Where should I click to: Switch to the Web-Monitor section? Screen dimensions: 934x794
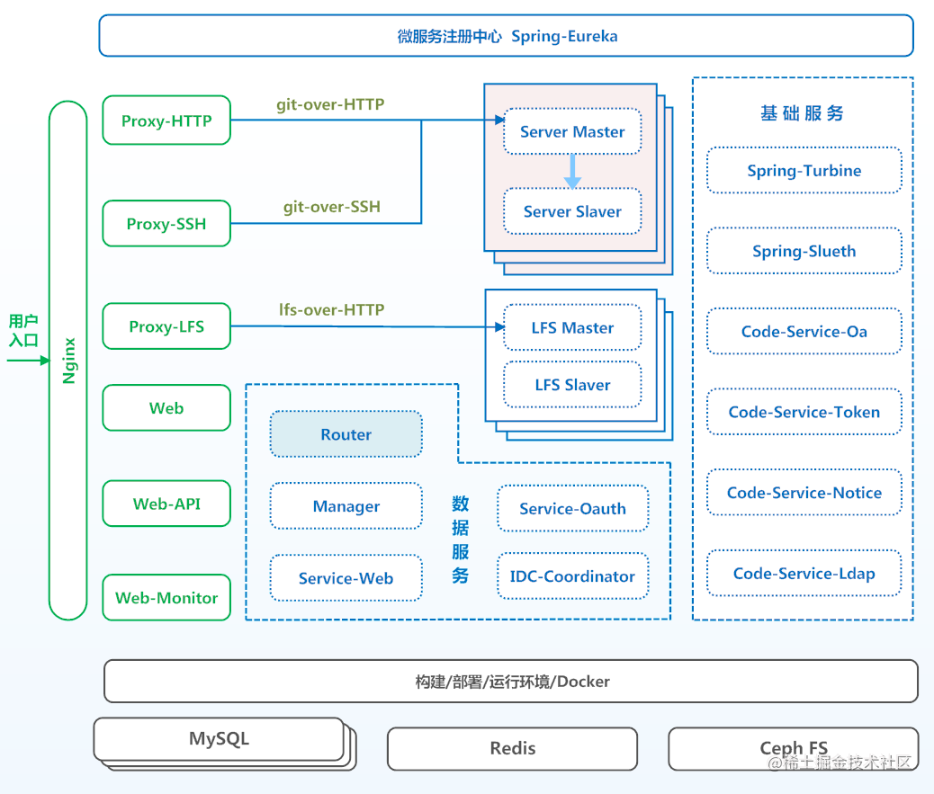[x=166, y=597]
